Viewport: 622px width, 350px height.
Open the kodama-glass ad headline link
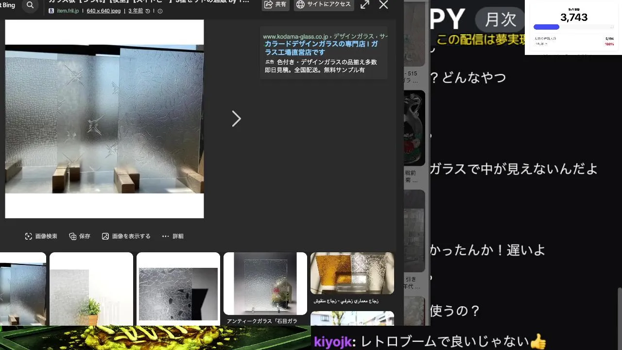click(321, 48)
